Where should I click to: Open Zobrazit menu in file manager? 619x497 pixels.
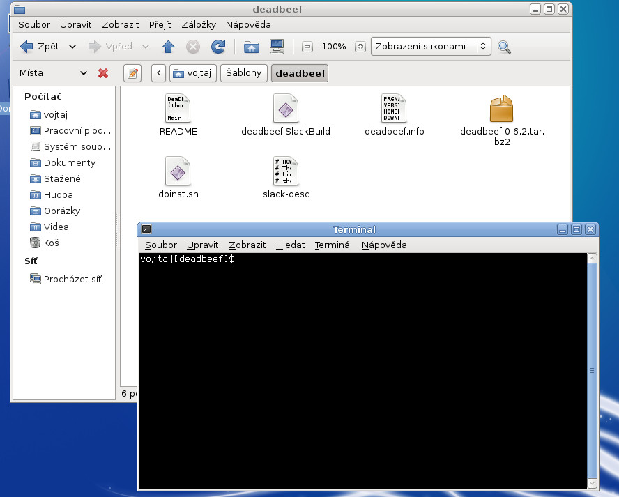coord(121,25)
